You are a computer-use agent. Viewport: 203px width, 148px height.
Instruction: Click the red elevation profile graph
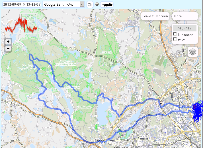point(21,24)
